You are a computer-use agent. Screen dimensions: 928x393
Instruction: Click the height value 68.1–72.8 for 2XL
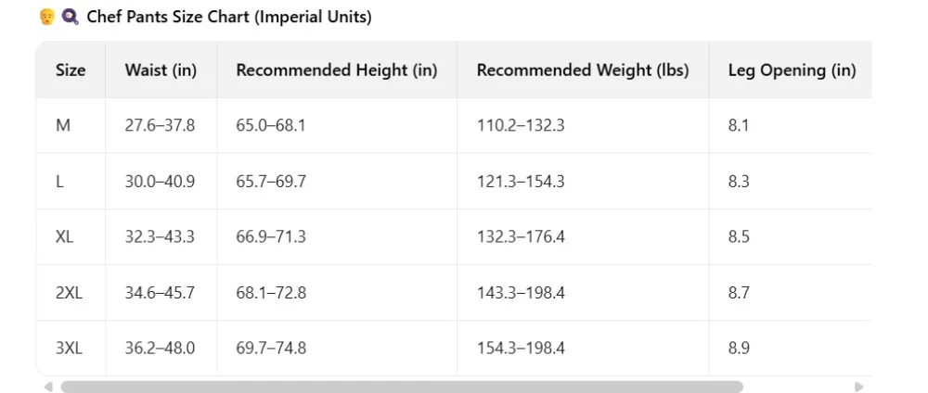tap(271, 293)
